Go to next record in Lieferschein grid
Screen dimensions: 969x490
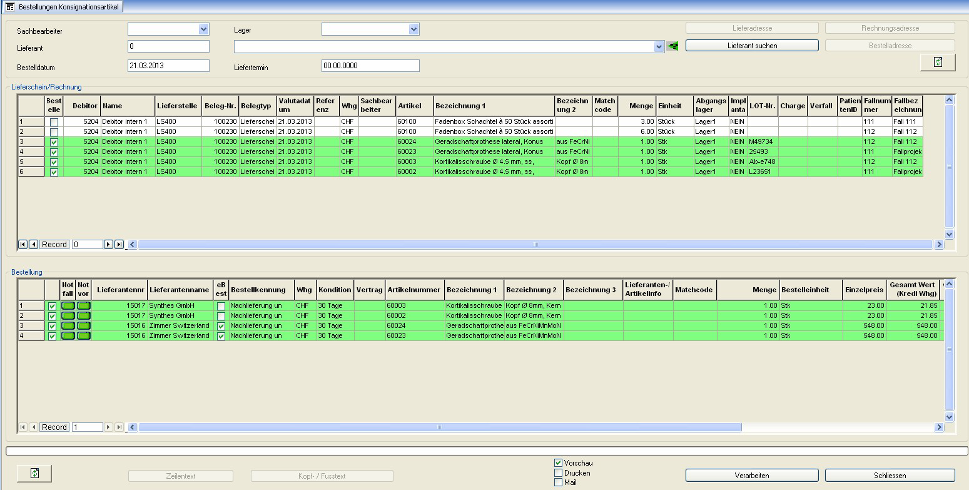pyautogui.click(x=108, y=245)
